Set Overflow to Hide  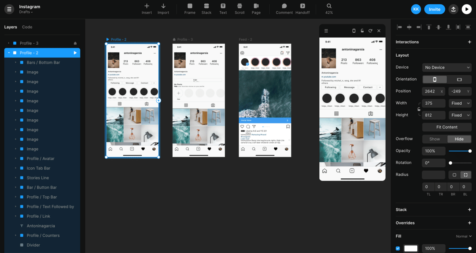point(459,139)
